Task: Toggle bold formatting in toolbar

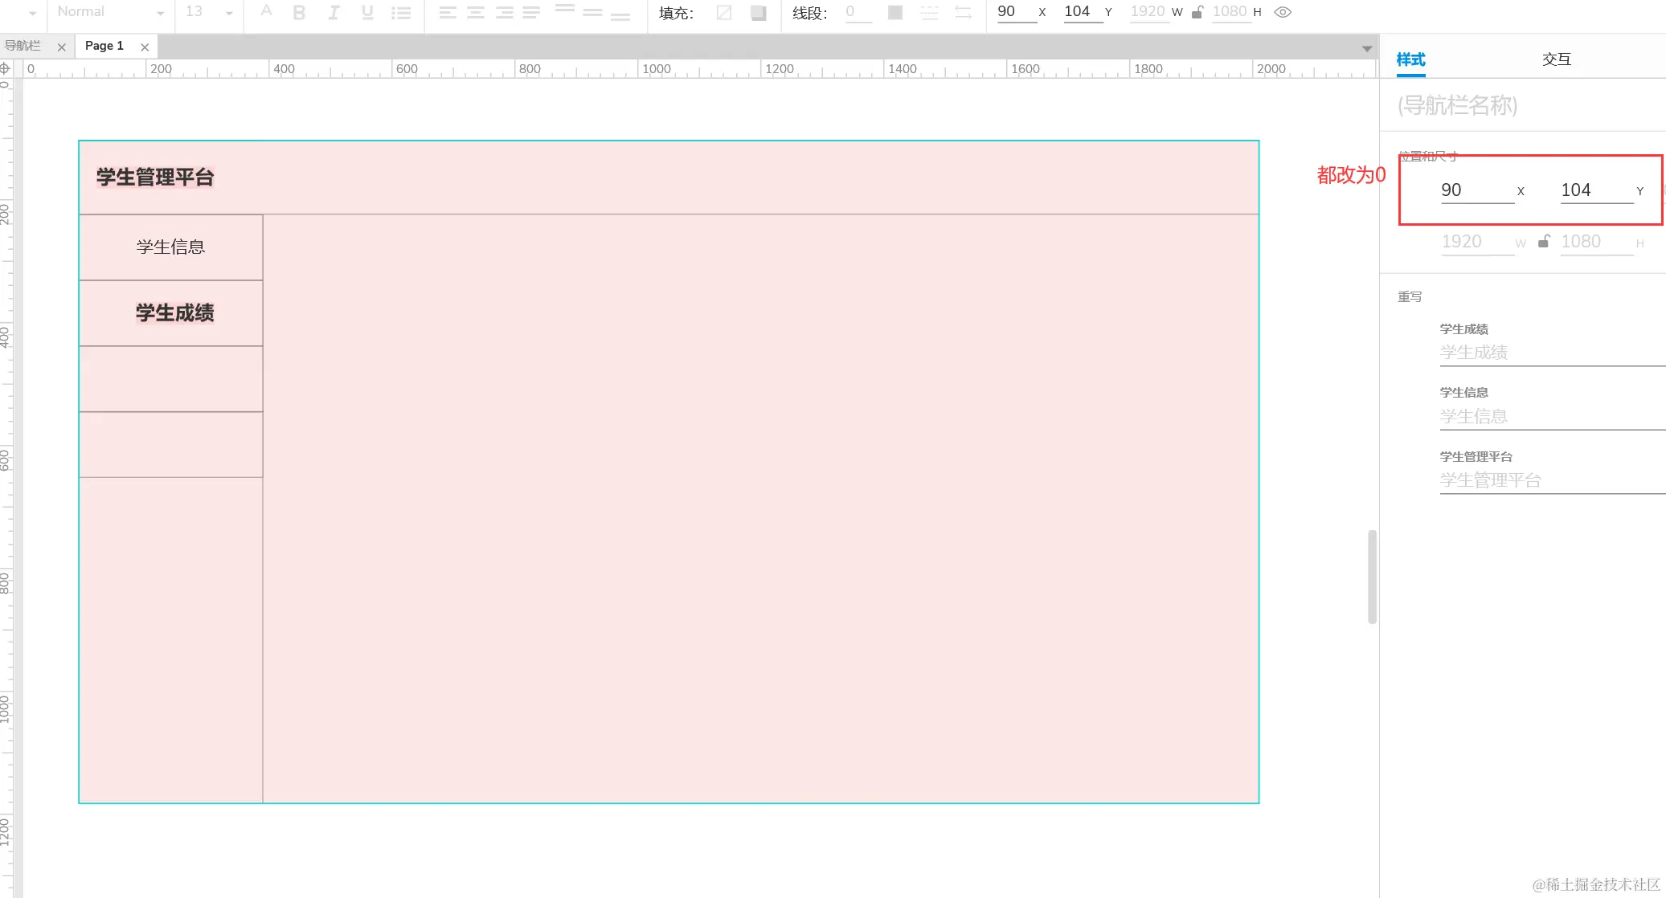Action: tap(299, 12)
